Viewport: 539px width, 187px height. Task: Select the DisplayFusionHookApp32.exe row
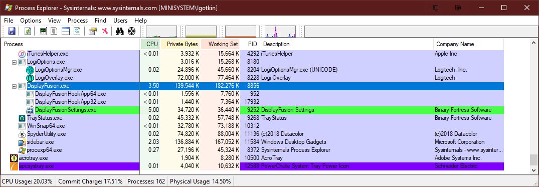(253, 102)
